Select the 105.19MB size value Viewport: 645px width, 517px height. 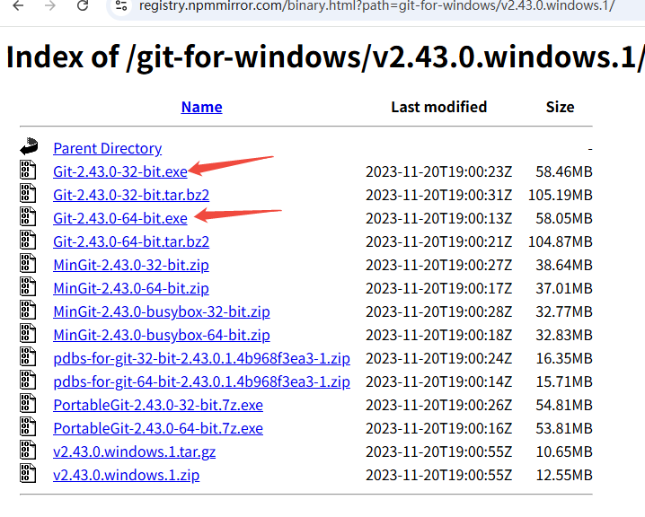[x=561, y=195]
